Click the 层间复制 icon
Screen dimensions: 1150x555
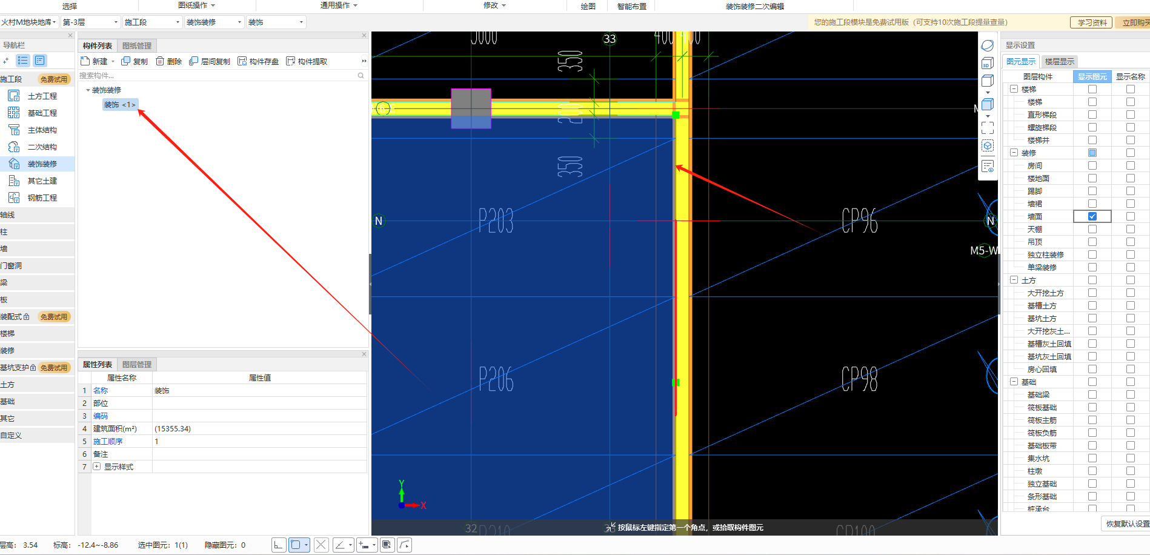[194, 61]
